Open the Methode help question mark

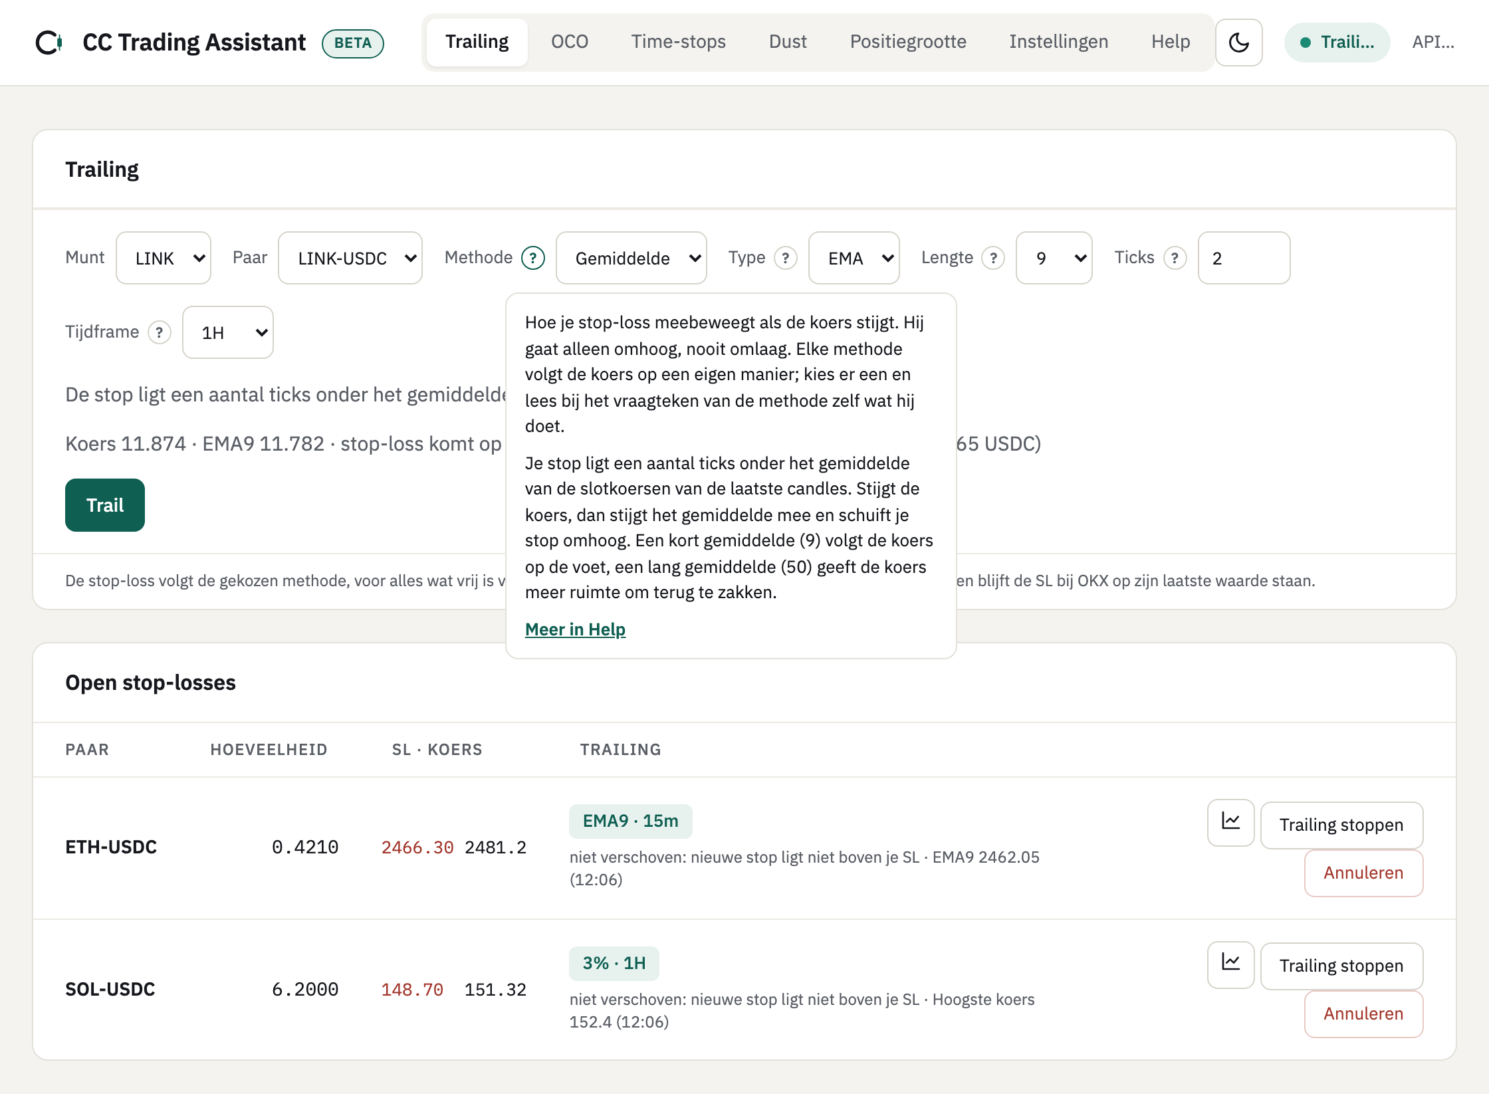pos(533,258)
